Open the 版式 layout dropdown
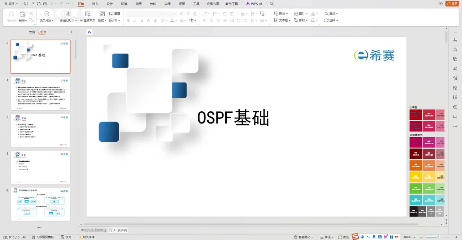The height and width of the screenshot is (240, 462). [102, 21]
